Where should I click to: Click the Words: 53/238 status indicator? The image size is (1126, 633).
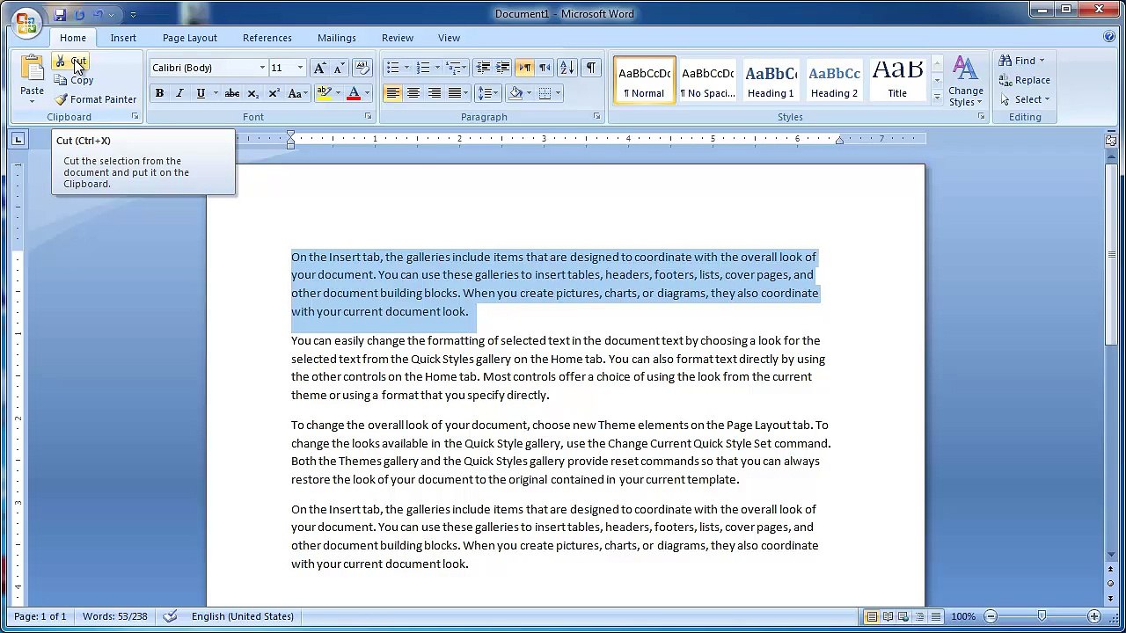(x=115, y=616)
